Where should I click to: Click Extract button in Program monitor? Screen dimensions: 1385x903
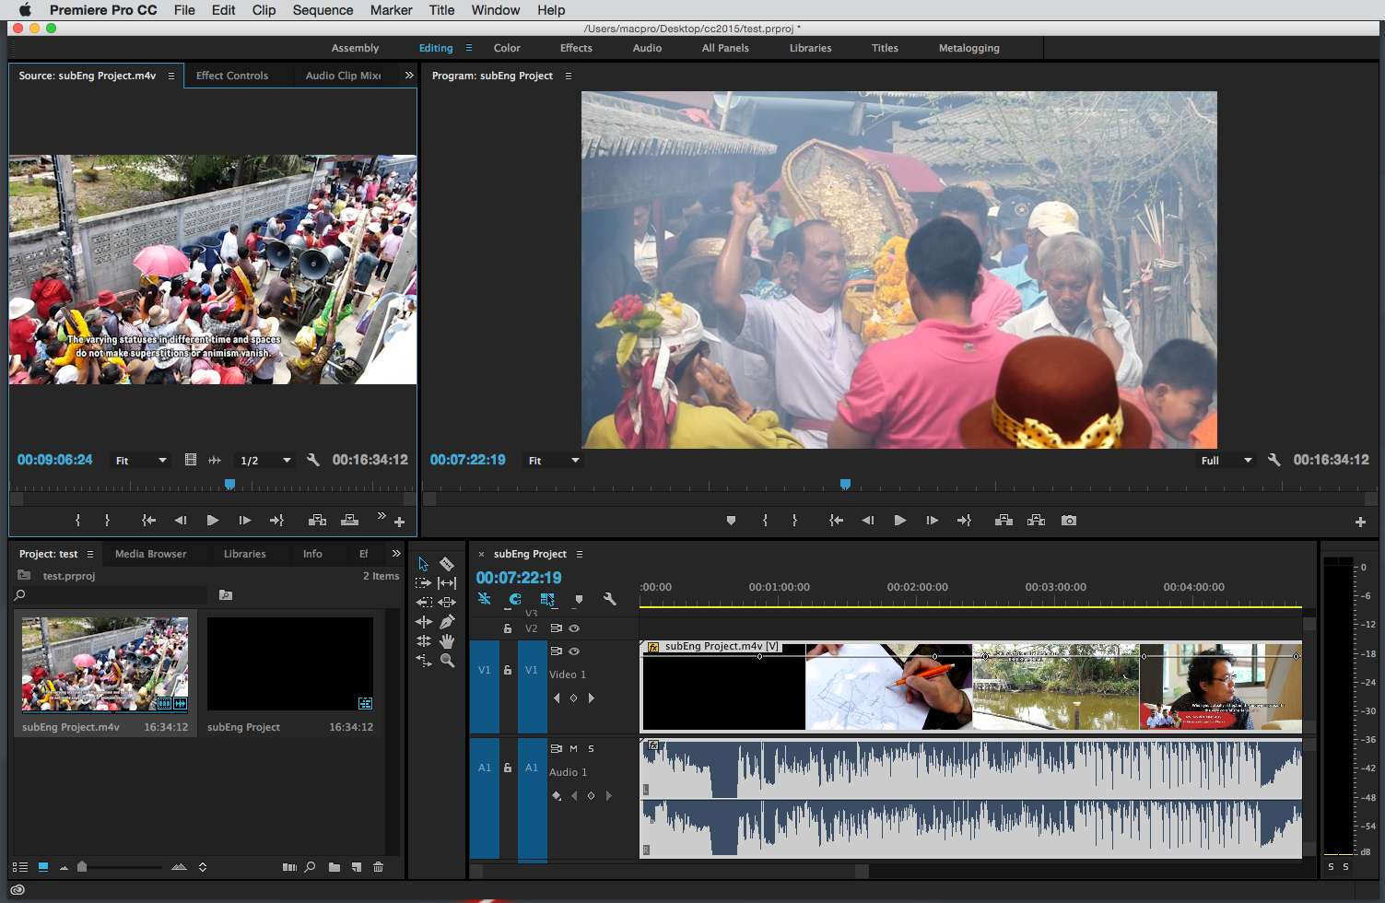coord(1036,521)
